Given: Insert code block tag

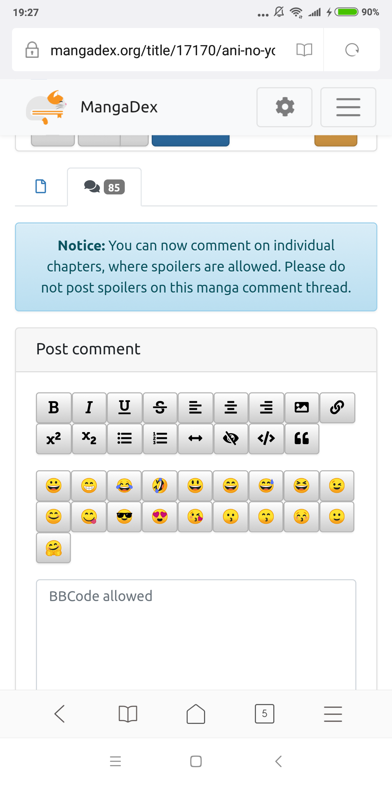Looking at the screenshot, I should click(x=266, y=438).
